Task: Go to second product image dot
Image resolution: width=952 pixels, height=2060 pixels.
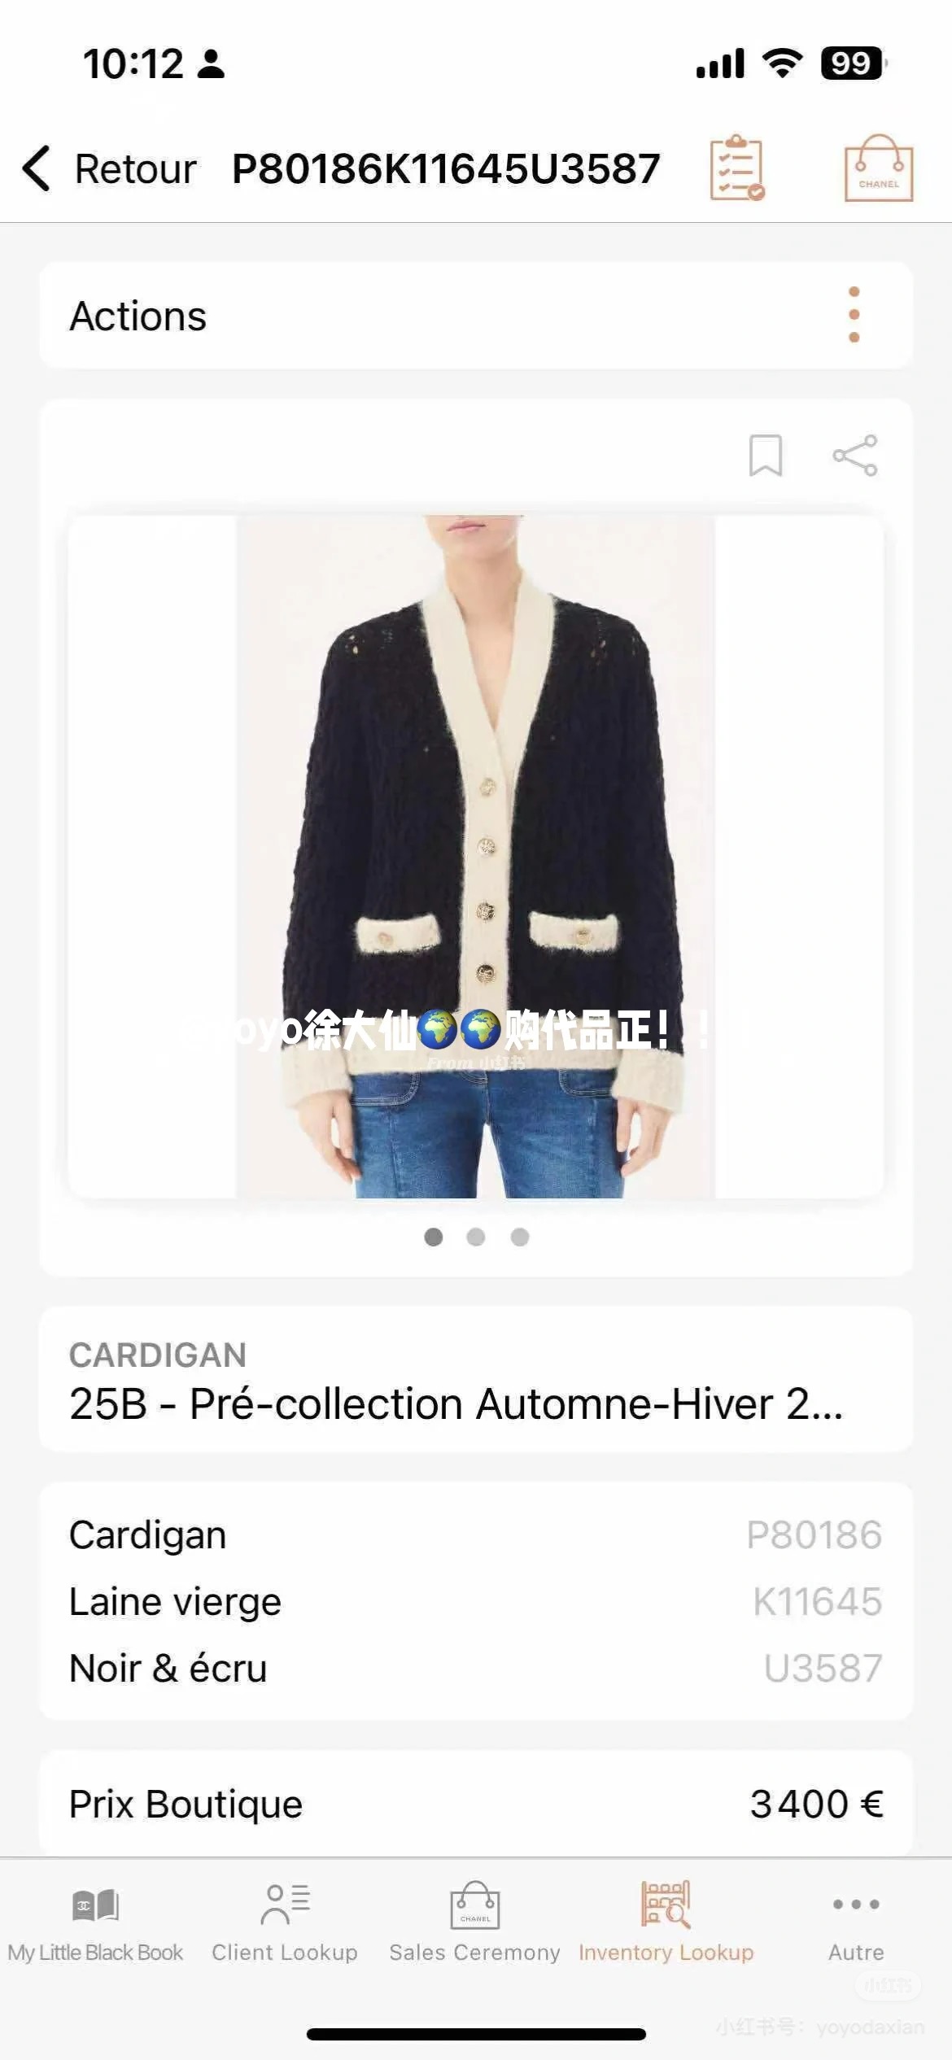Action: coord(476,1237)
